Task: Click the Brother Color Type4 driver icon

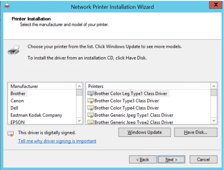Action: click(90, 108)
